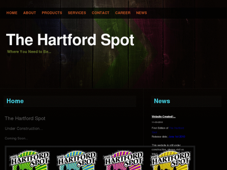227x170 pixels.
Task: Navigate to SERVICES
Action: tap(77, 13)
